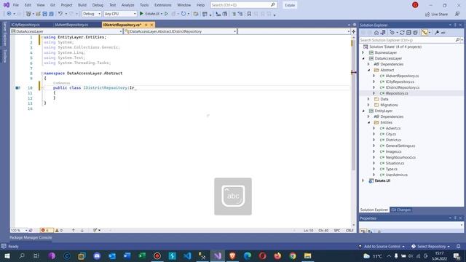Click the Home icon in Solution Explorer toolbar
Screen dimensions: 466x262
point(376,33)
